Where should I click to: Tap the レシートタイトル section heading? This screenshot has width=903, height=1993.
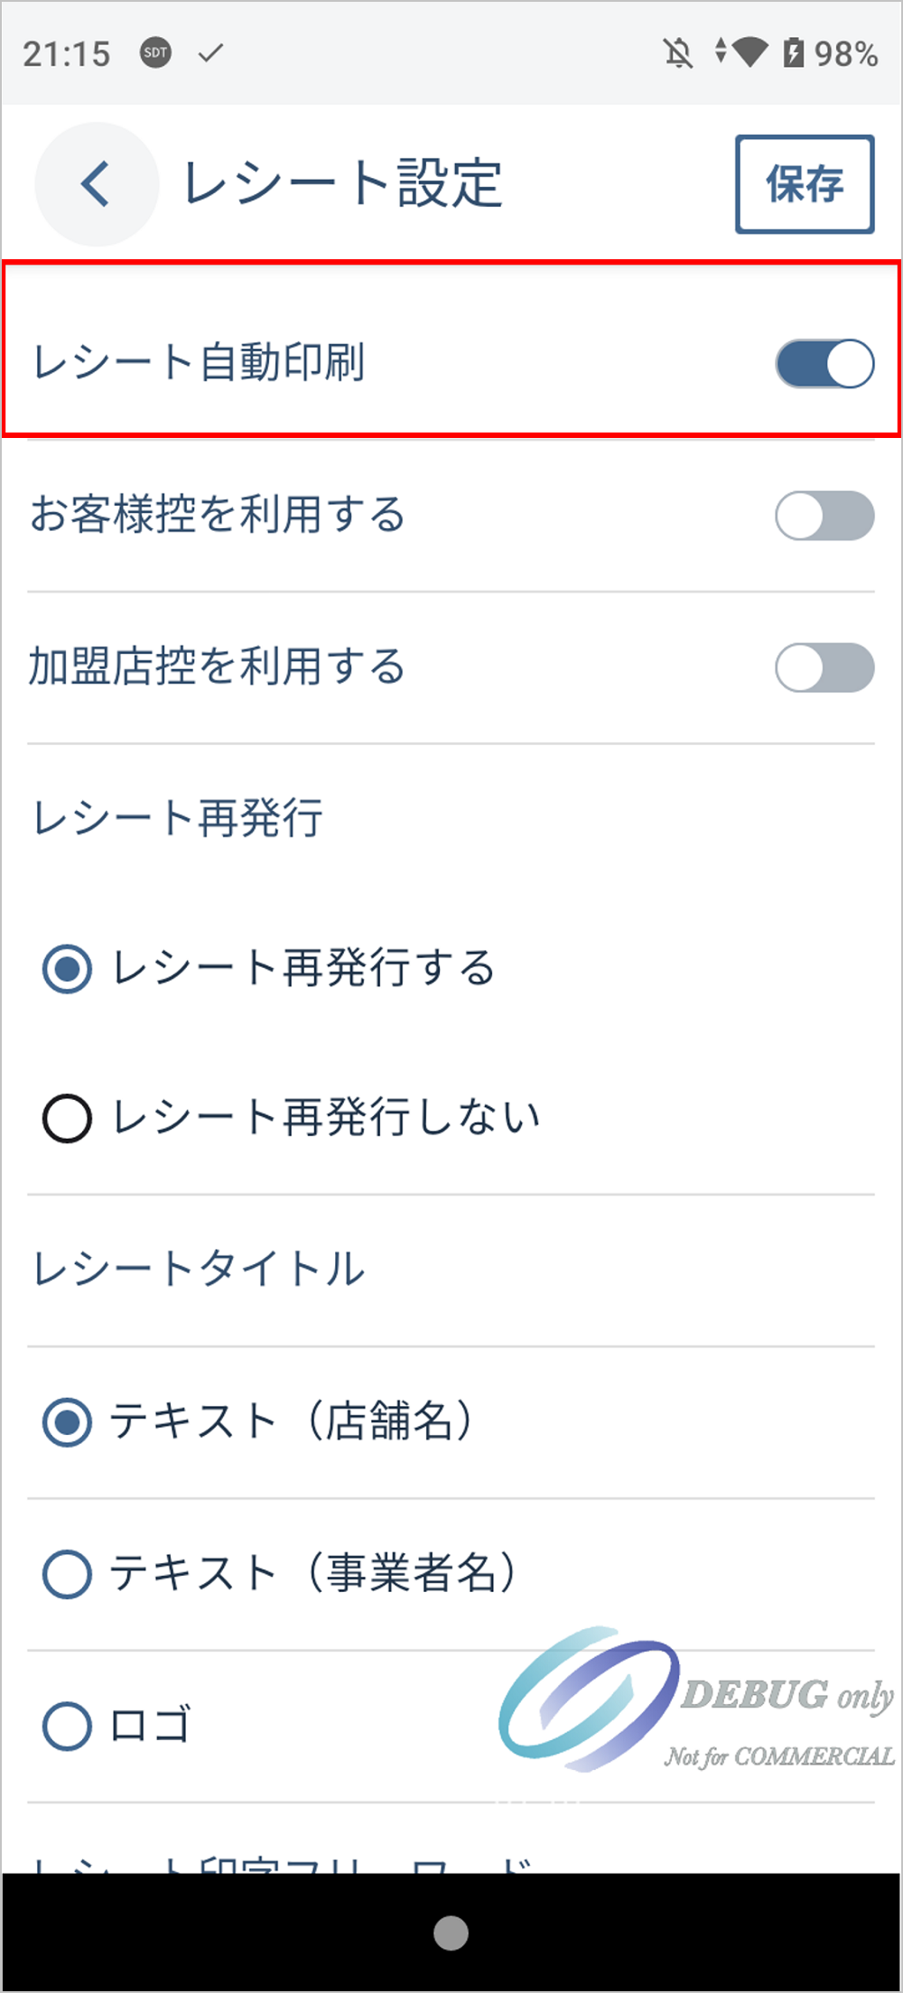(x=200, y=1269)
